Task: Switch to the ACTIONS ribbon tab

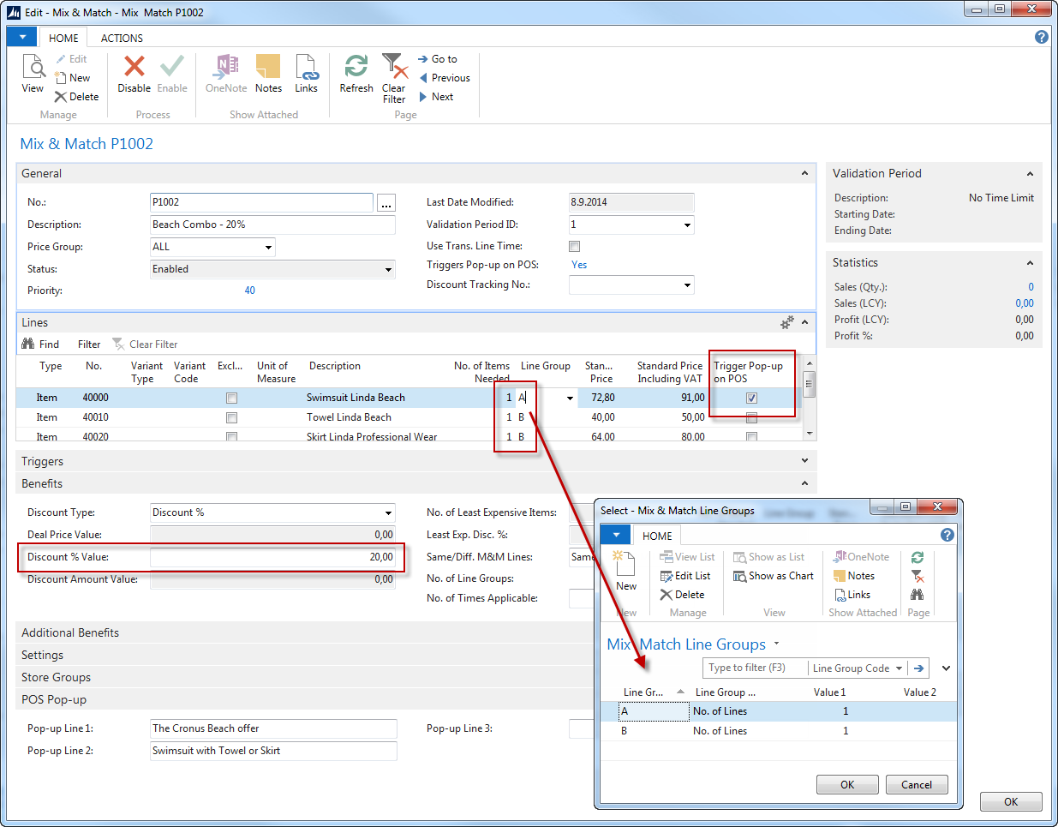Action: (x=122, y=39)
